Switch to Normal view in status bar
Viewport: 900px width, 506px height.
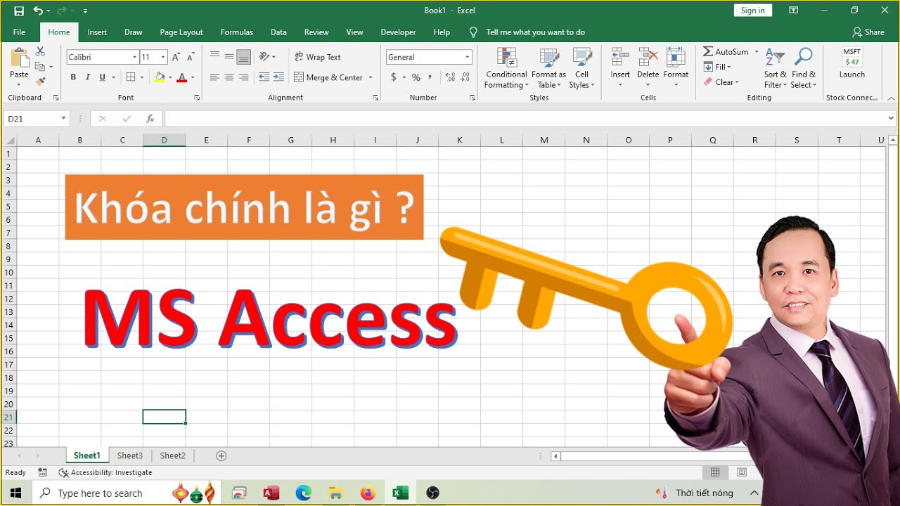tap(715, 472)
